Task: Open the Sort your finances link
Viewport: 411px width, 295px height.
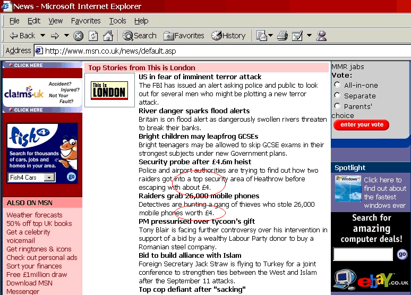Action: [34, 266]
